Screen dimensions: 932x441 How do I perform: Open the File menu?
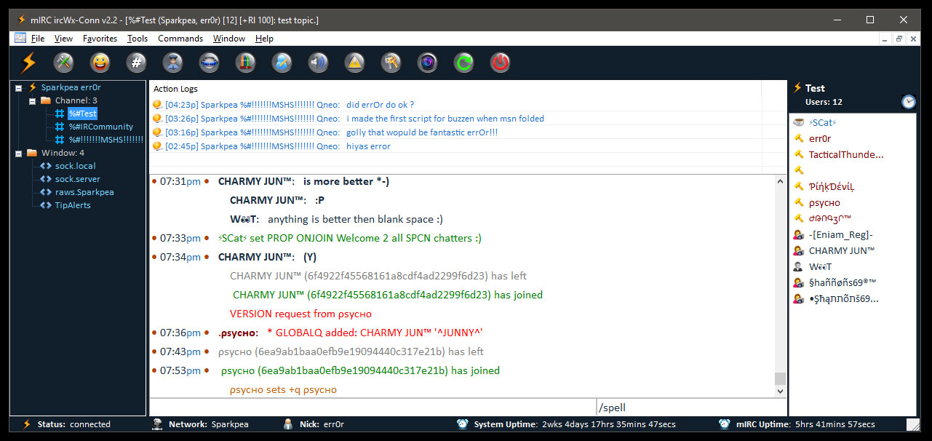[38, 39]
